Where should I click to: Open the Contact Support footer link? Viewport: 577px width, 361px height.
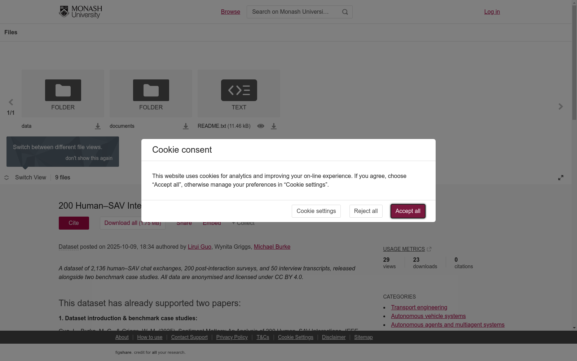[x=189, y=337]
